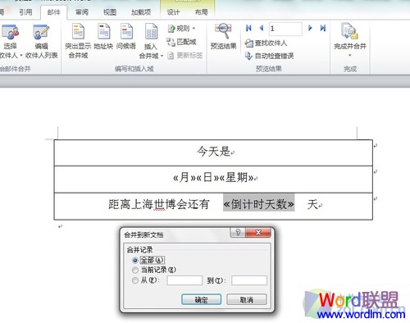
Task: Click the 取消 button
Action: pyautogui.click(x=246, y=300)
